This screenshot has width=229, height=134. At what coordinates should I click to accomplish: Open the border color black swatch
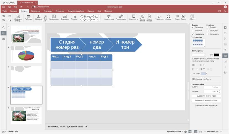pos(217,55)
